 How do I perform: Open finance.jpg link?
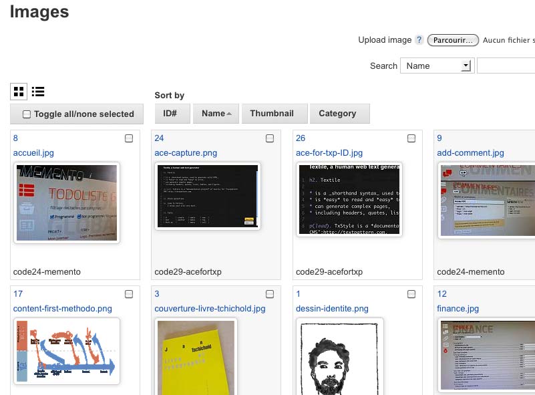coord(458,309)
